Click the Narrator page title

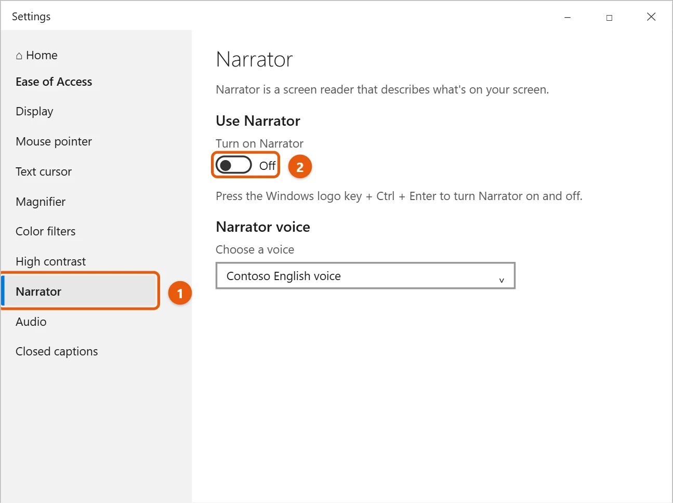click(x=255, y=60)
